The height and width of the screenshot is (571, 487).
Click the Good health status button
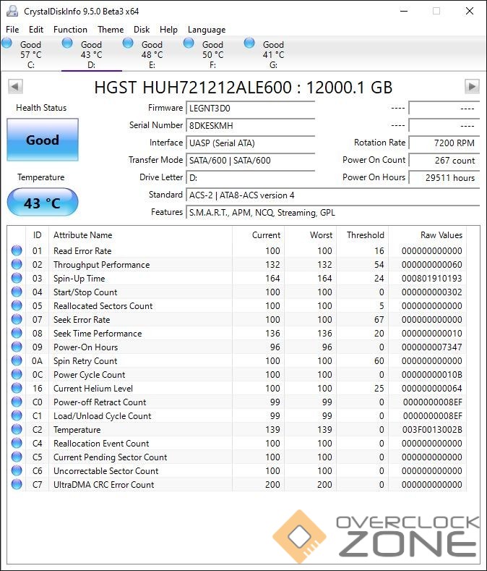point(43,140)
